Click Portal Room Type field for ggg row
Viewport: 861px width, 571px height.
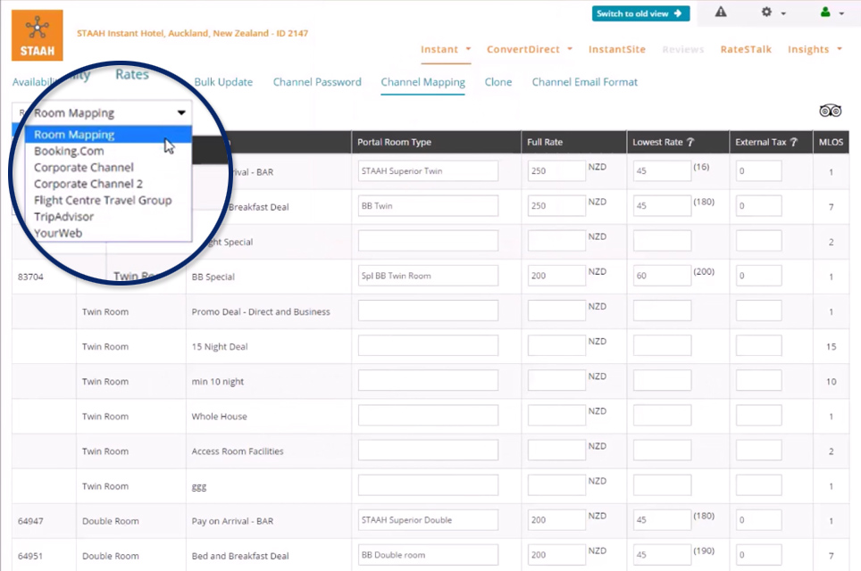point(429,484)
